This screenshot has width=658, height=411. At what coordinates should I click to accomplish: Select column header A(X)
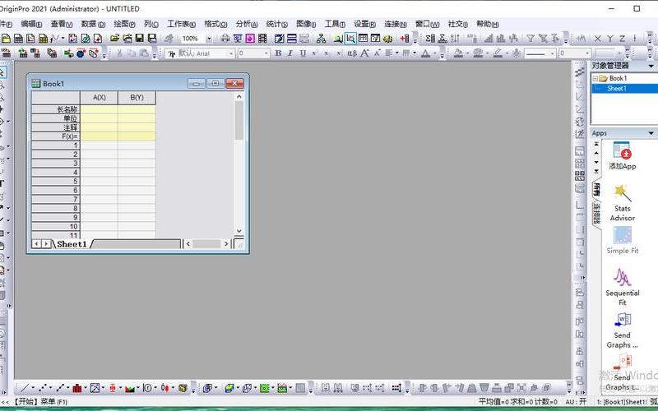tap(99, 97)
